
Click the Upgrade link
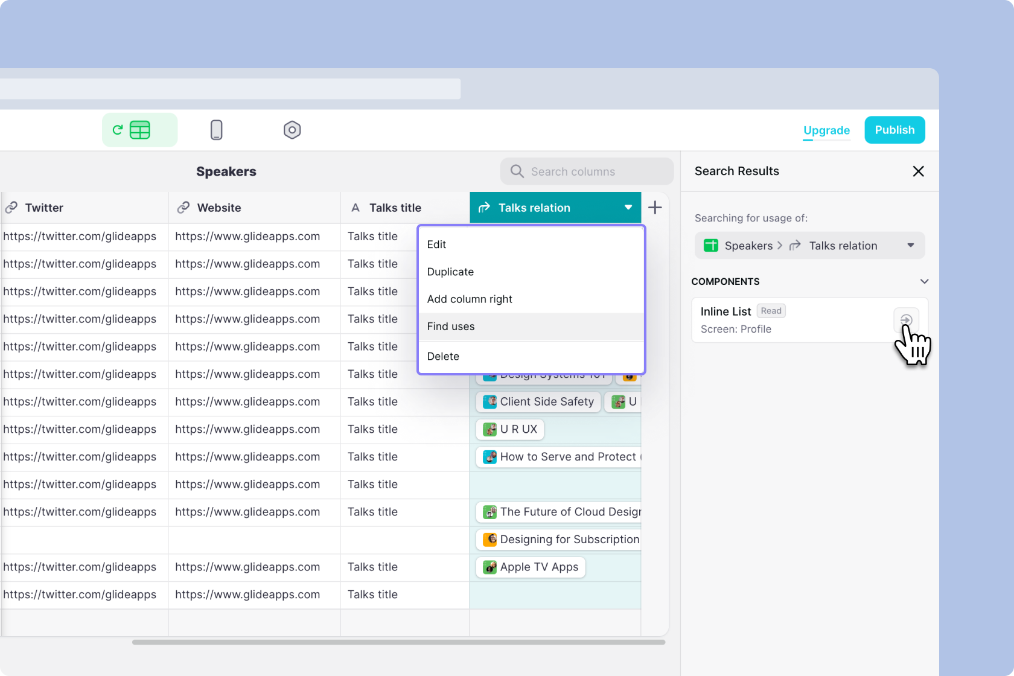pos(826,130)
